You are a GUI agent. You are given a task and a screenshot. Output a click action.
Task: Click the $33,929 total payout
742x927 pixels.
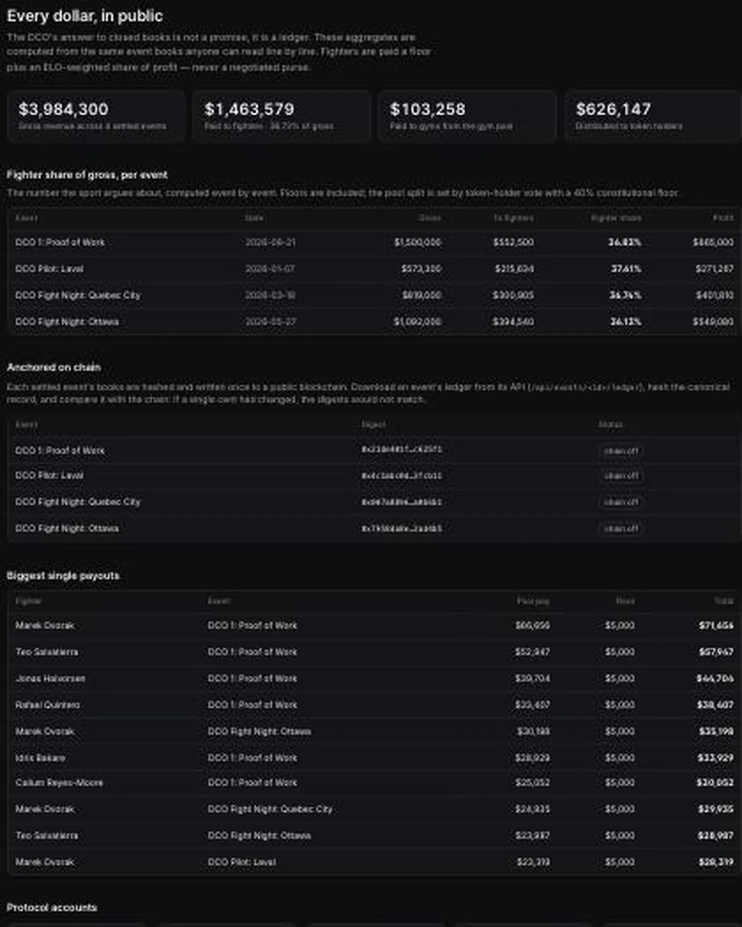point(715,758)
